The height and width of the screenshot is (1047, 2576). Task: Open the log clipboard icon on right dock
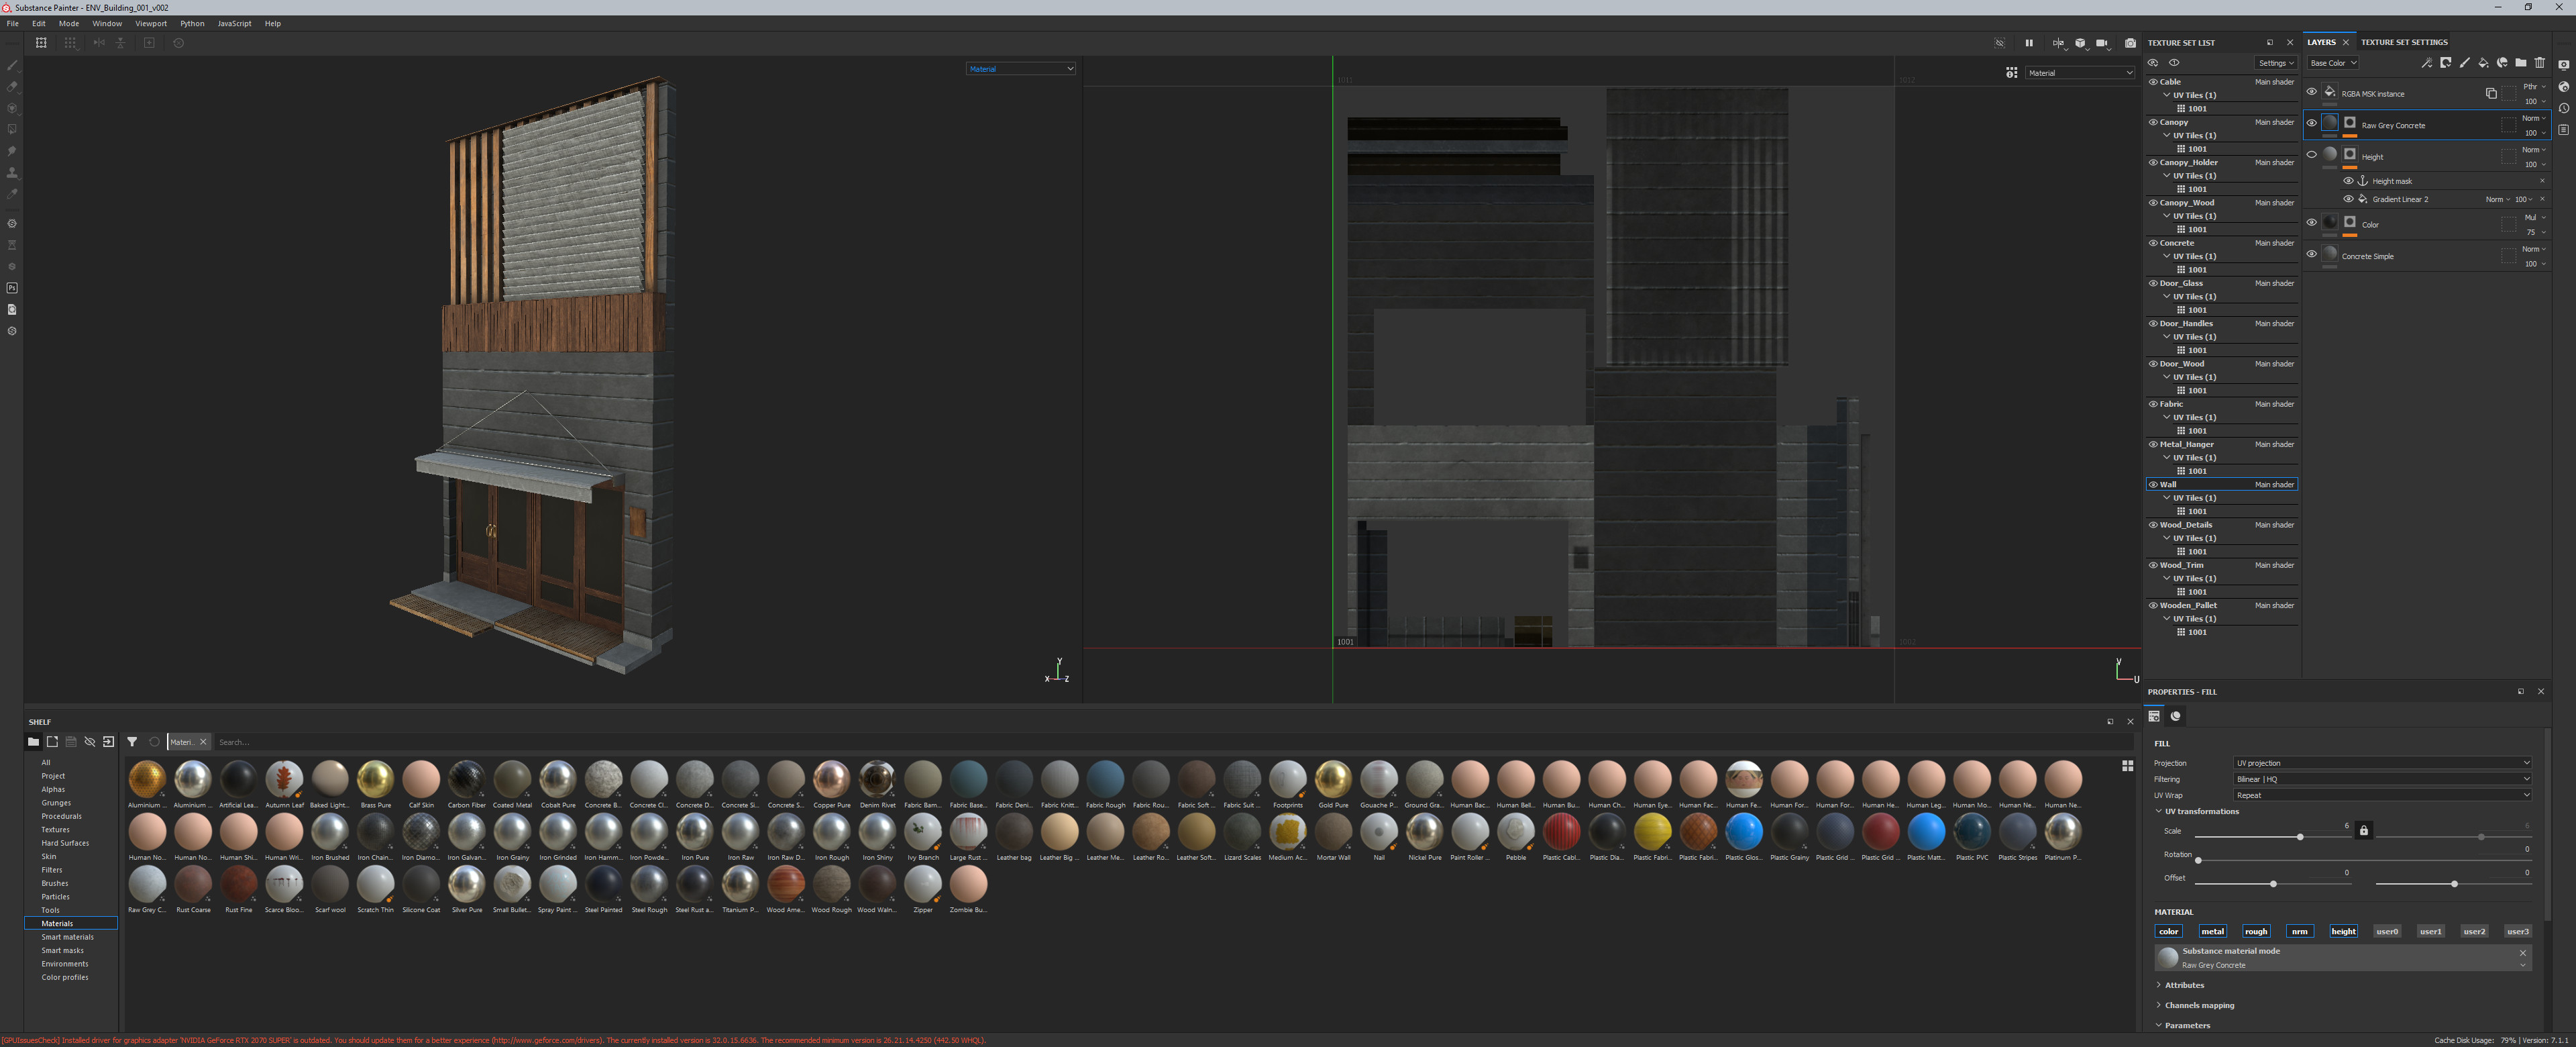(2564, 129)
